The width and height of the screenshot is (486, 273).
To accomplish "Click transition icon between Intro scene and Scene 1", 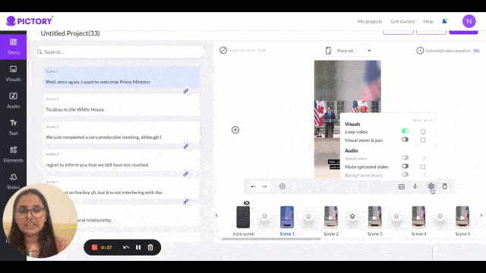I will coord(264,216).
